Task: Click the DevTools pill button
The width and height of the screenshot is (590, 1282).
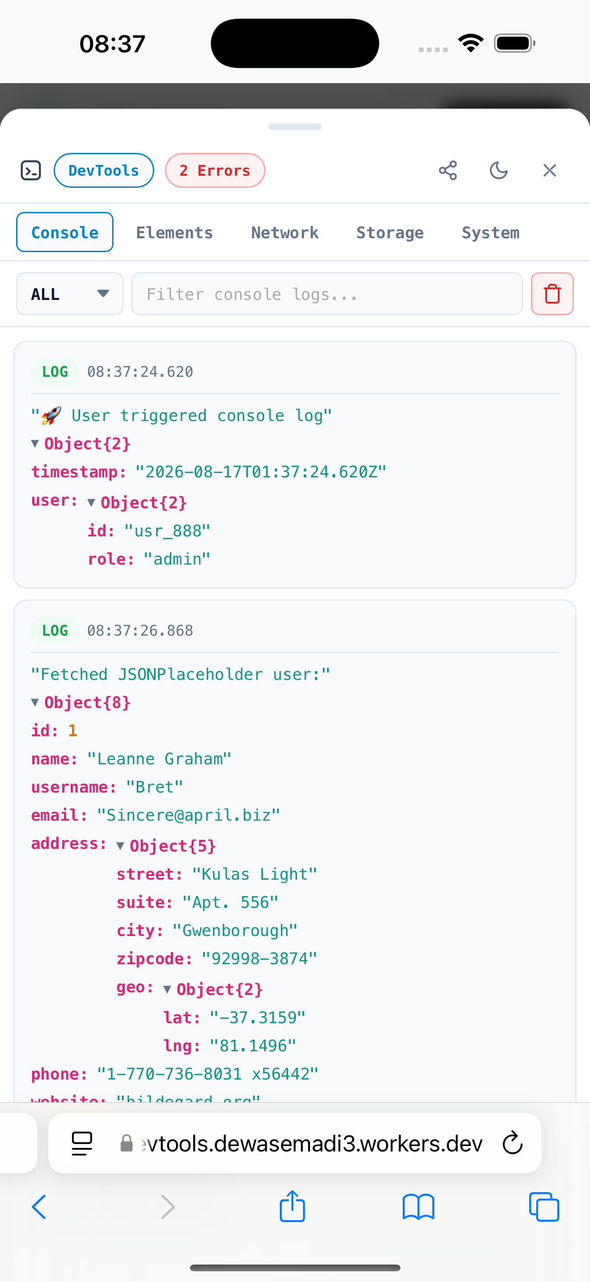Action: 104,170
